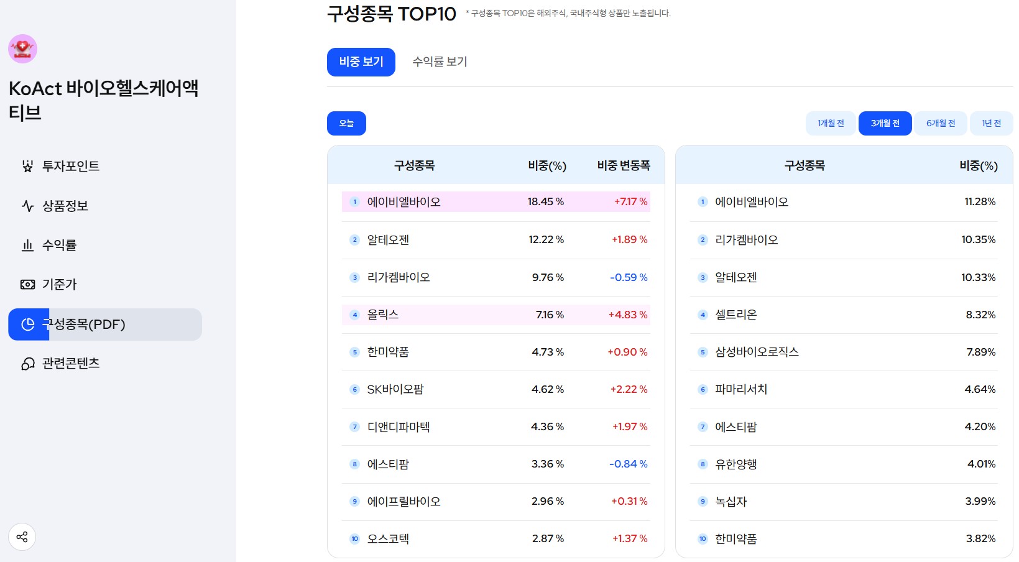Click the 3개월 전 period button
Image resolution: width=1019 pixels, height=562 pixels.
(x=885, y=123)
